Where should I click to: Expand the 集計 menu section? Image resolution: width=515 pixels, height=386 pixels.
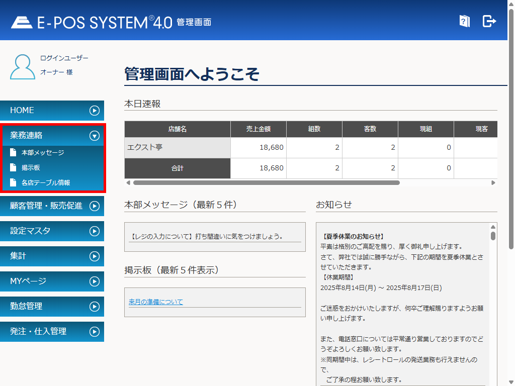[94, 256]
